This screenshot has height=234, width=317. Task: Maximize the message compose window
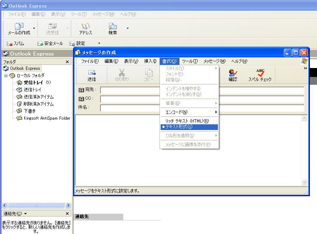(x=296, y=53)
